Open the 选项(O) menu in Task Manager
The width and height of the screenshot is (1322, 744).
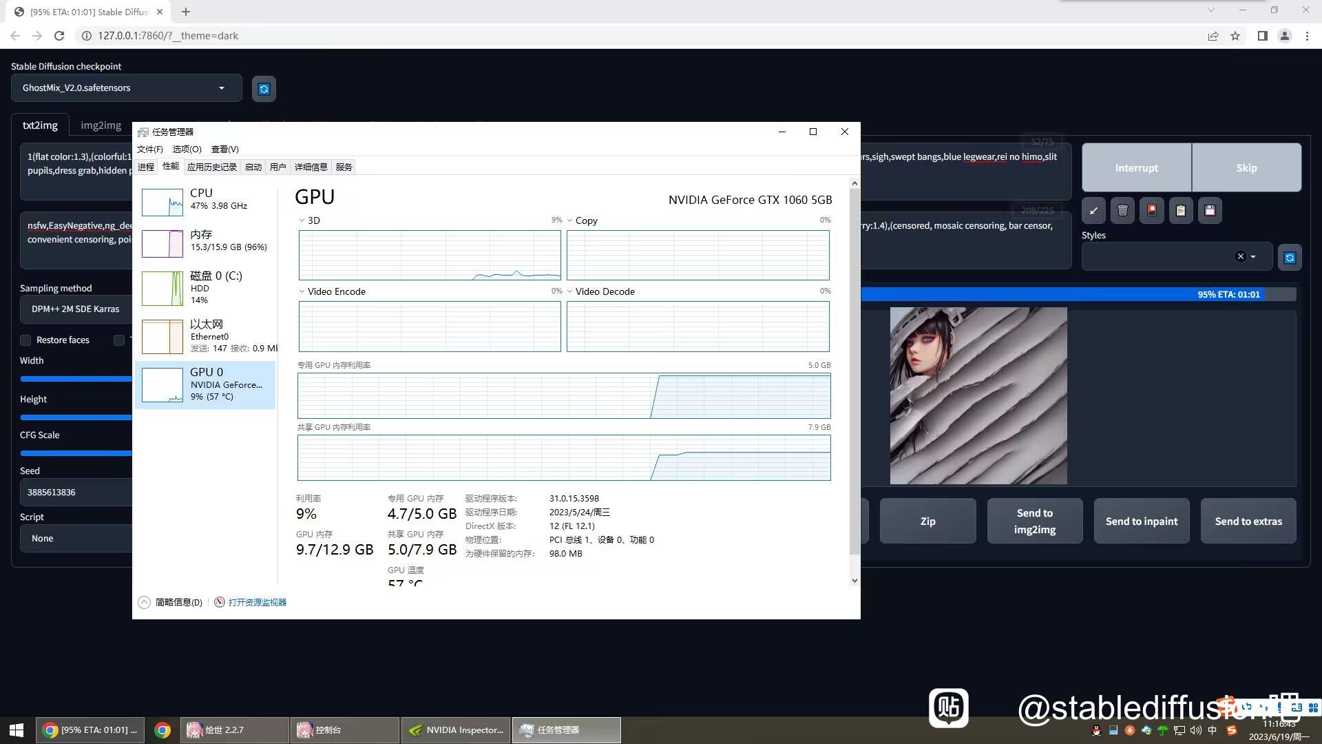187,149
